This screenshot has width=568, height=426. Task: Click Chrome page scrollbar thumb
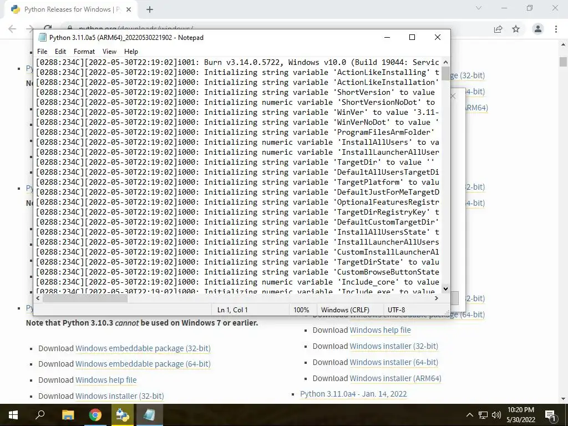[x=563, y=61]
